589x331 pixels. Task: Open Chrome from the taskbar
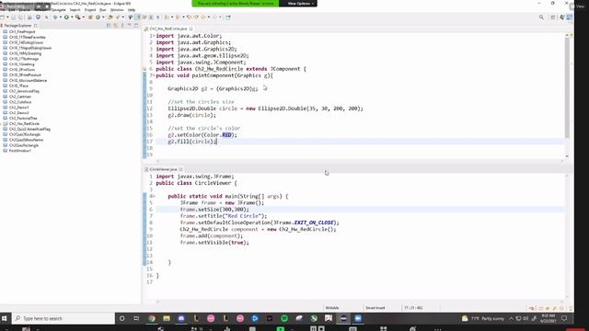(x=152, y=318)
